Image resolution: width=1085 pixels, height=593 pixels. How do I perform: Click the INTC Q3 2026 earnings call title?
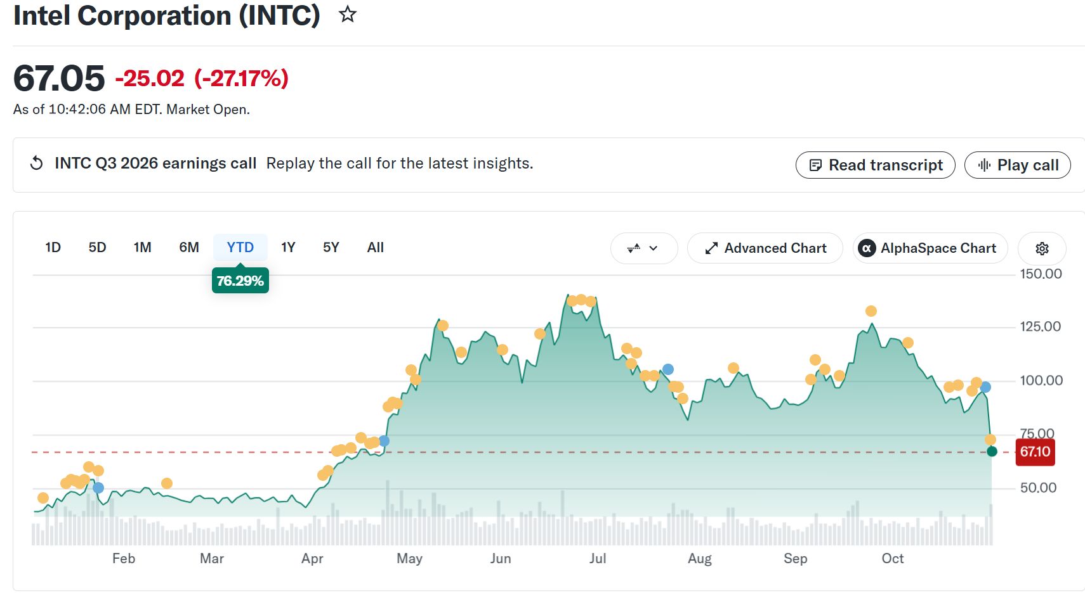point(155,163)
